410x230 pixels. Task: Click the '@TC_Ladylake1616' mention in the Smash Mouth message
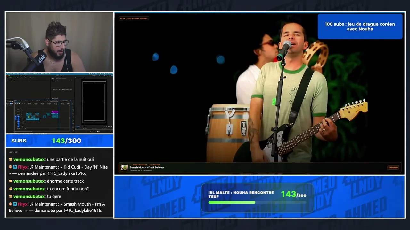coord(82,211)
